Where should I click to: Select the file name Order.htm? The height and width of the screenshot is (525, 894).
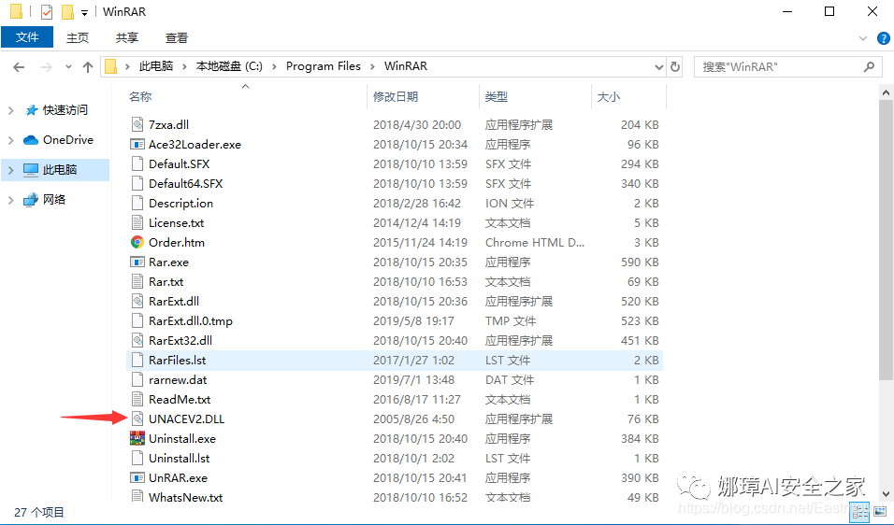click(x=176, y=243)
